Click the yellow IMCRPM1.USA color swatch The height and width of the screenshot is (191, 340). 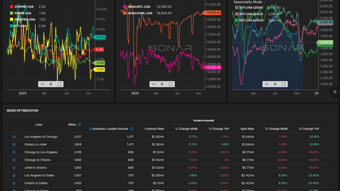click(12, 20)
